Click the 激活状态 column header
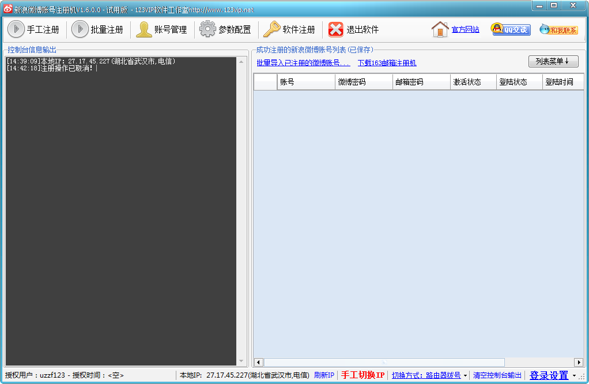589x384 pixels. [x=473, y=82]
